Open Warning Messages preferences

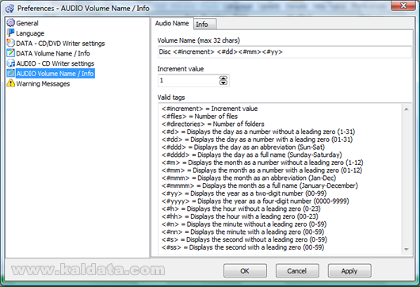click(x=43, y=84)
